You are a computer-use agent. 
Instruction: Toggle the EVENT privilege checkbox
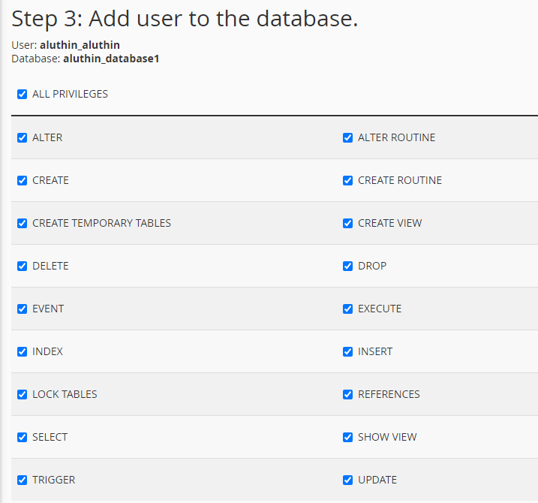(x=23, y=309)
